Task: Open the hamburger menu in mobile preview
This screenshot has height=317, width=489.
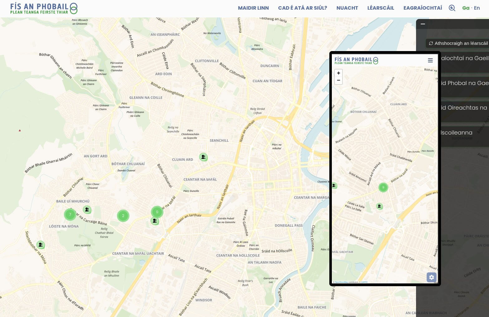Action: tap(430, 60)
